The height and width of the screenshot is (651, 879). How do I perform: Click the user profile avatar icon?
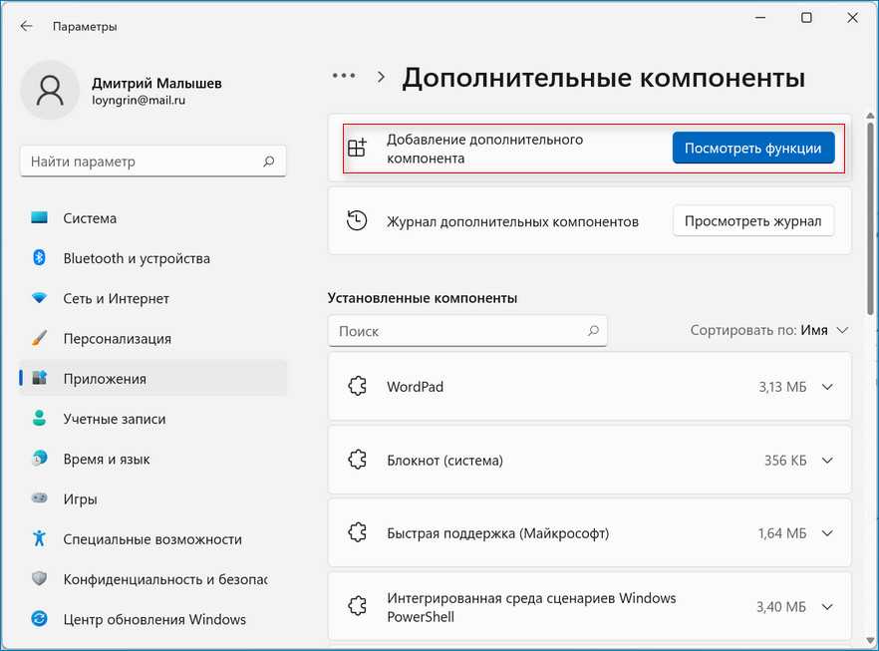tap(49, 89)
